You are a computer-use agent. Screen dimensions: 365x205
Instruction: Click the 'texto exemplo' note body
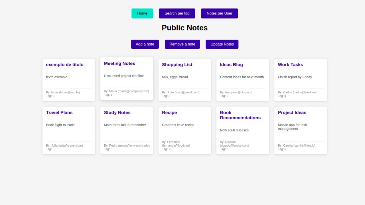(x=57, y=77)
